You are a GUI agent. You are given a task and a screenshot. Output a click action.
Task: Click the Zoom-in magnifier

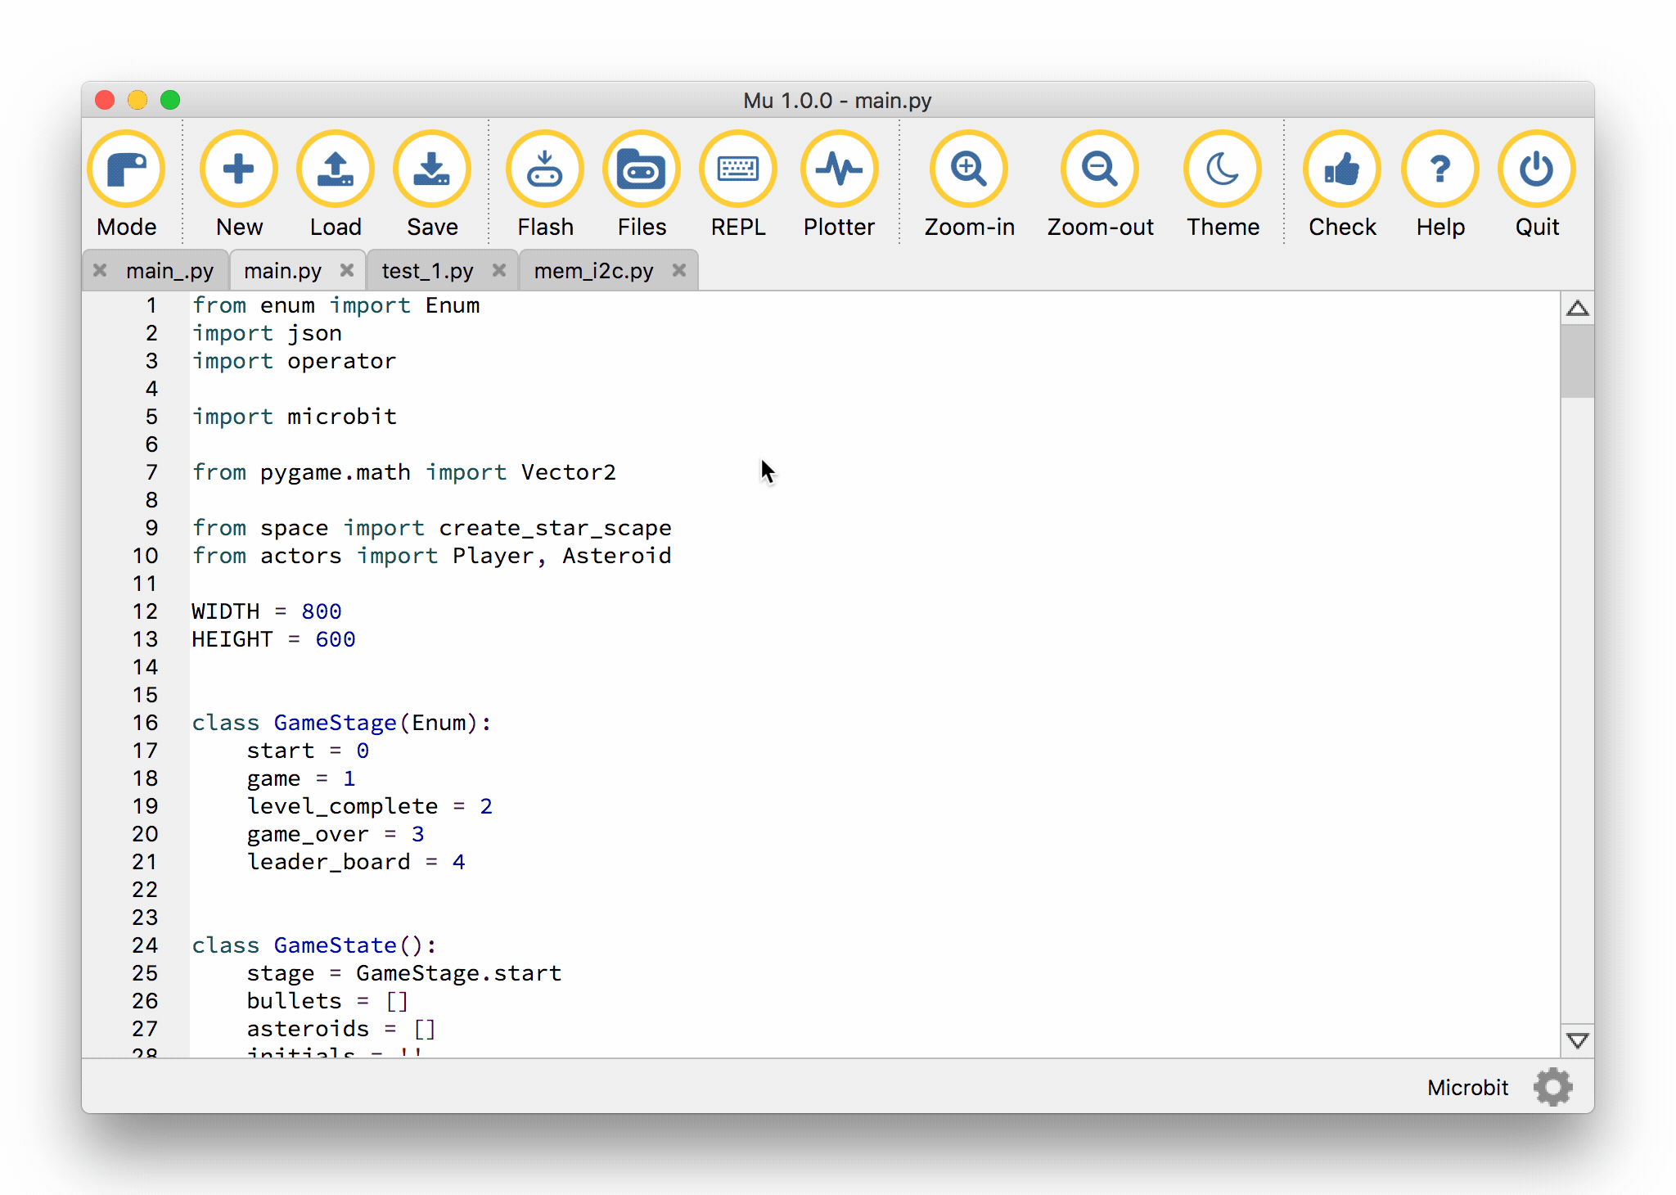tap(968, 170)
